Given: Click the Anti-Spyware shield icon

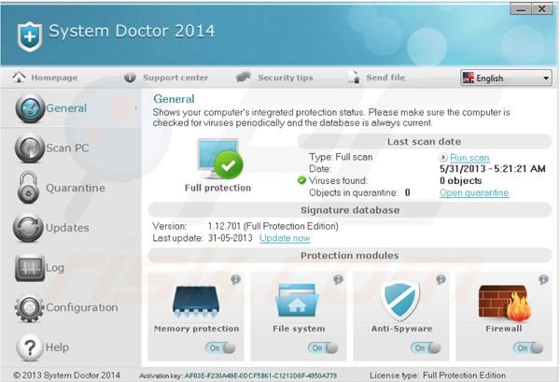Looking at the screenshot, I should (400, 301).
